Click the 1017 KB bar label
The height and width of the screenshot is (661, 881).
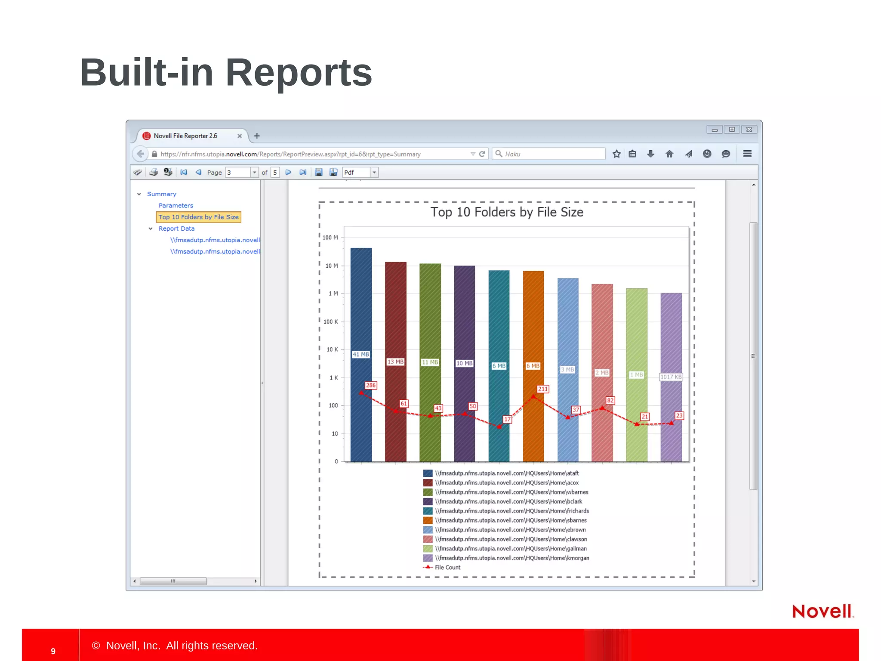[x=671, y=377]
